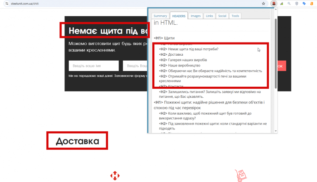Click the 'Доставка' heading on the page

coord(78,141)
